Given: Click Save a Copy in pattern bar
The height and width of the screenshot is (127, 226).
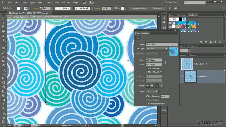Looking at the screenshot, I should pyautogui.click(x=41, y=17).
